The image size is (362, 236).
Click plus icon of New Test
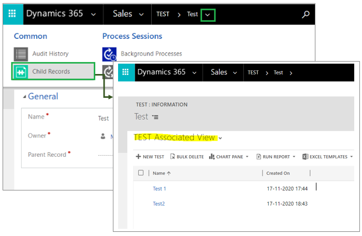coord(138,157)
